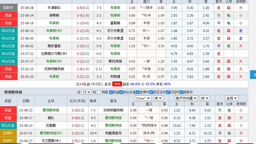The image size is (256, 144).
Task: Uncheck the 欧冠杯 filter checkbox
Action: (x=168, y=92)
